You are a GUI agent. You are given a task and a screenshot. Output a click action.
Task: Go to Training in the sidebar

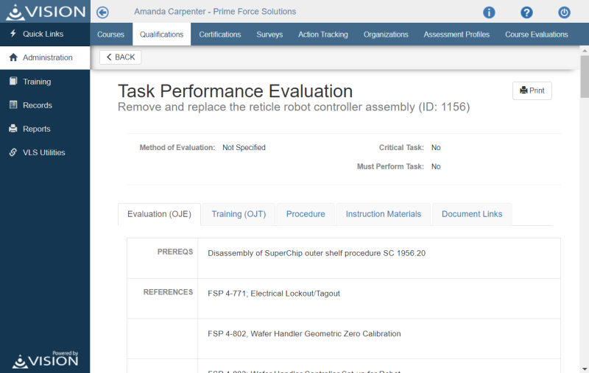[x=37, y=82]
